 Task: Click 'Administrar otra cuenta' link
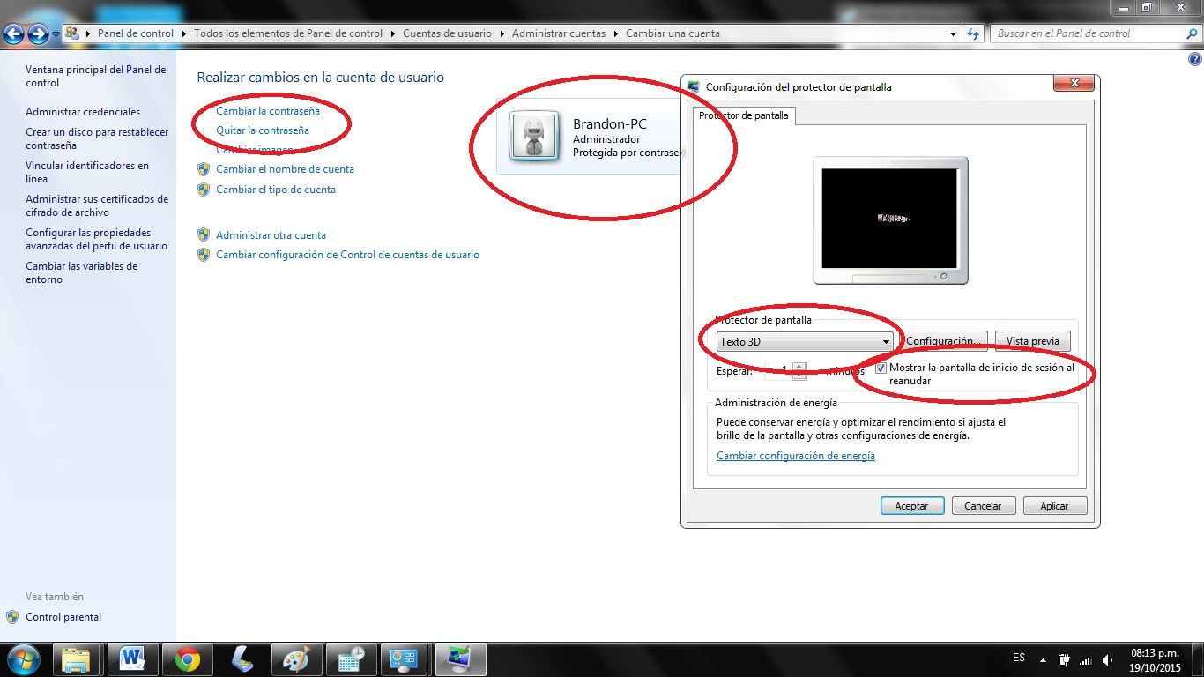(271, 235)
